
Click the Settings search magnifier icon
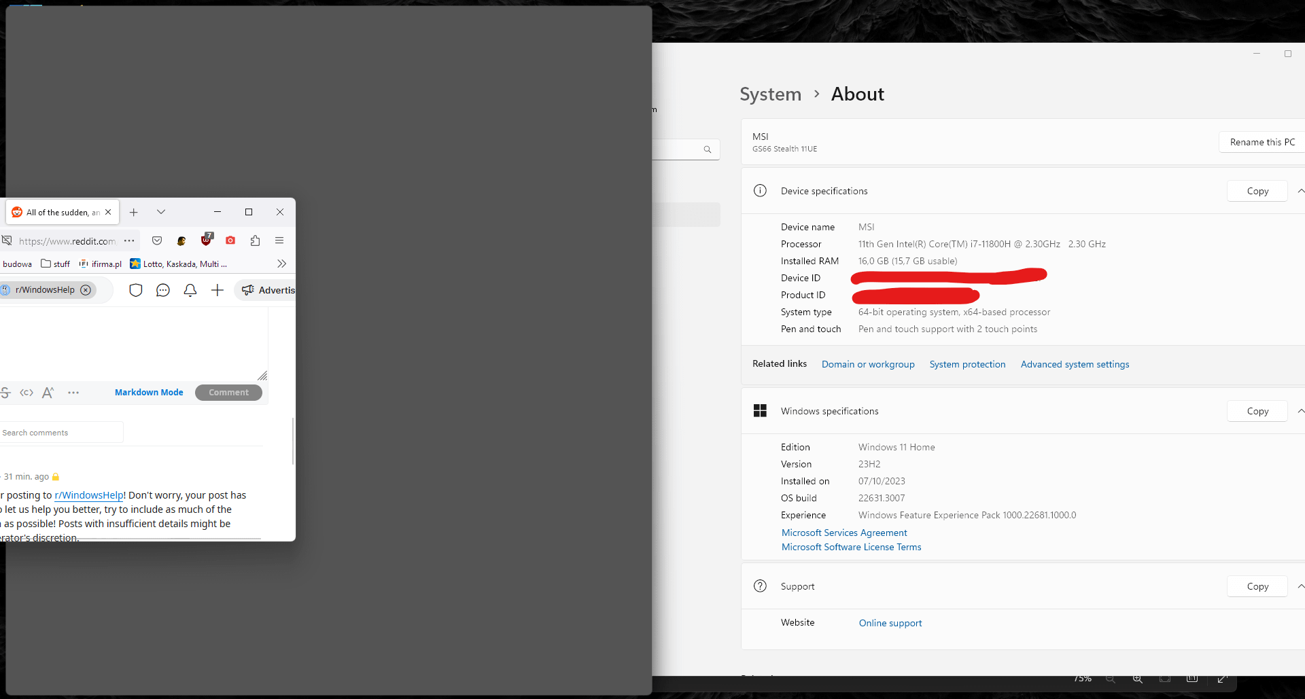[x=708, y=149]
